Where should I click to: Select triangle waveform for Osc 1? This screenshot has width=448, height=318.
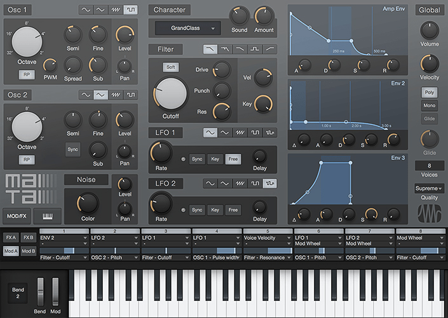100,10
